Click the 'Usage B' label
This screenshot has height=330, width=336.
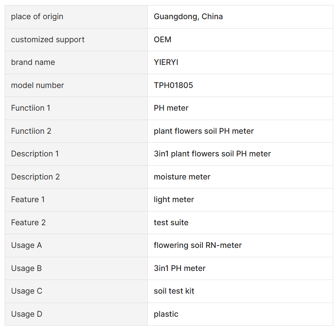26,269
